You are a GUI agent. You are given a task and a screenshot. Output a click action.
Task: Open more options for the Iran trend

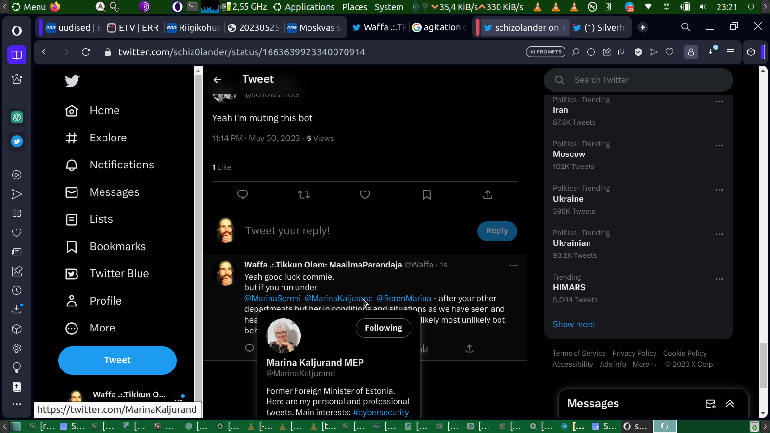click(719, 102)
